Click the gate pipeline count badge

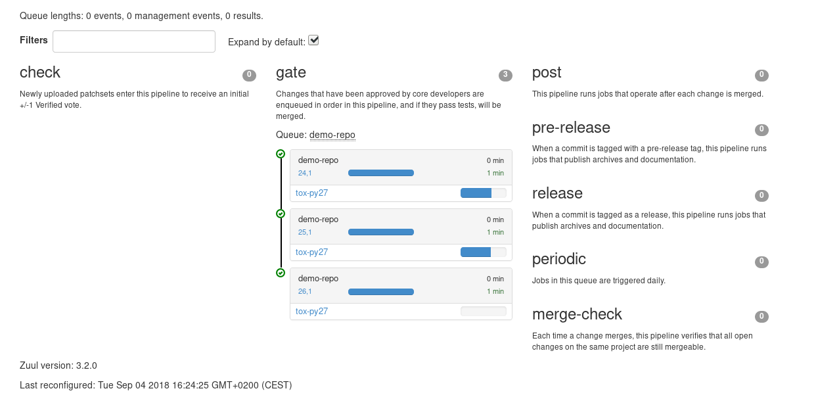click(505, 75)
